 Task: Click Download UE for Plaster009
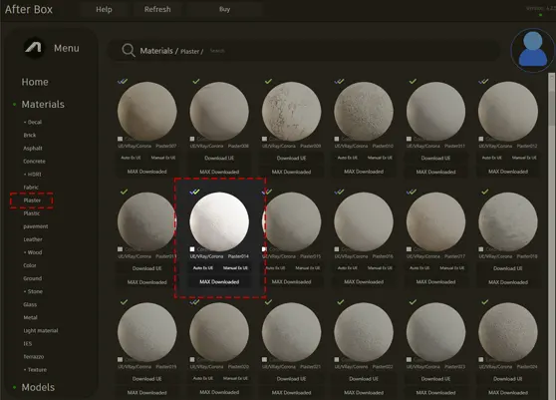tap(292, 158)
